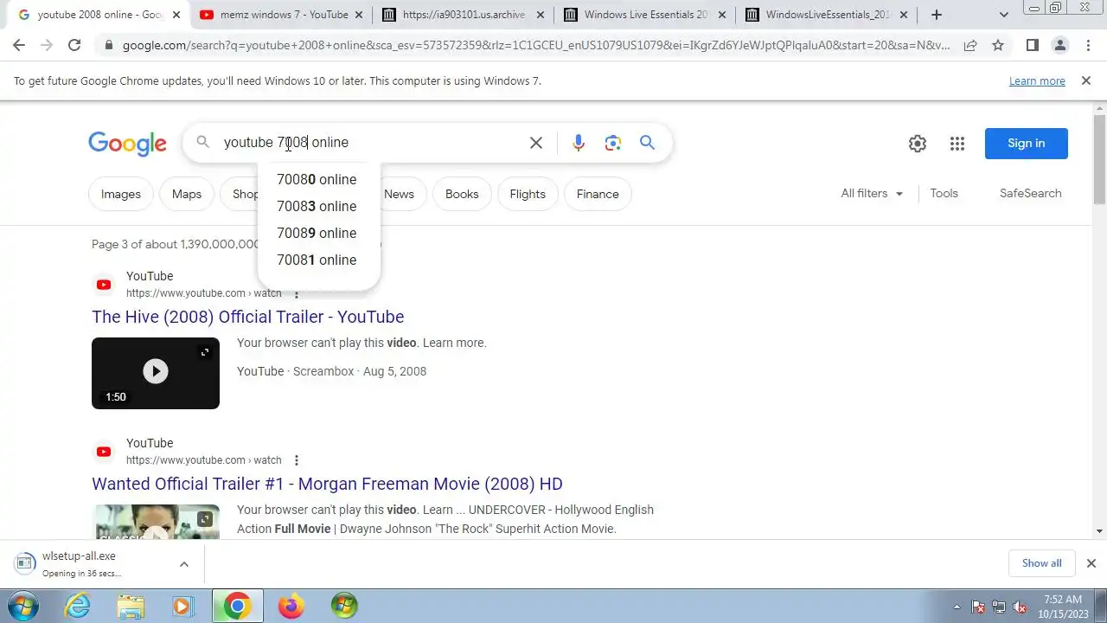
Task: Open Chrome side panel icon
Action: coord(1032,45)
